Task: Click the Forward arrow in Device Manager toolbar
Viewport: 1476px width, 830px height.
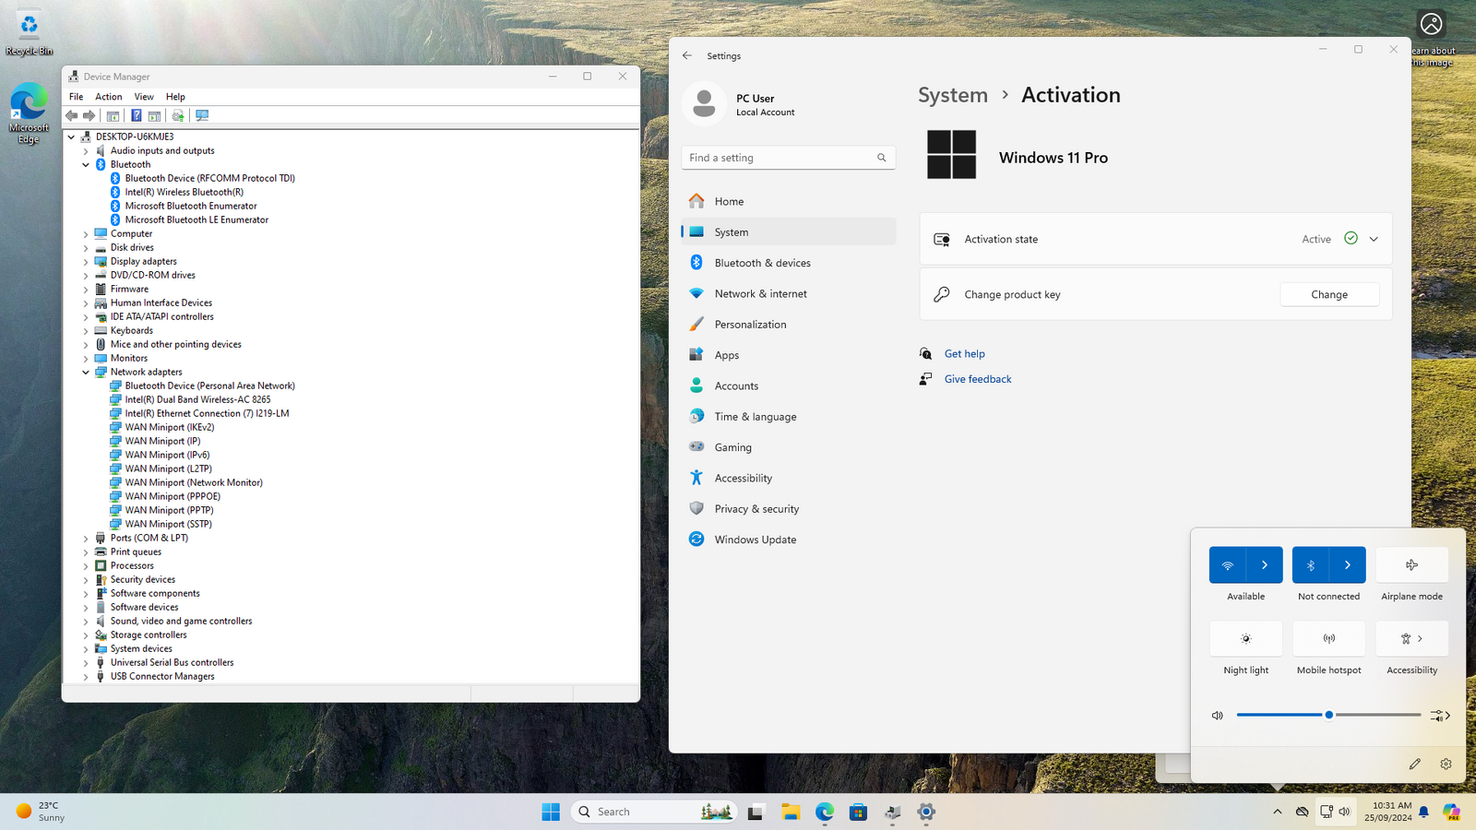Action: pos(89,115)
